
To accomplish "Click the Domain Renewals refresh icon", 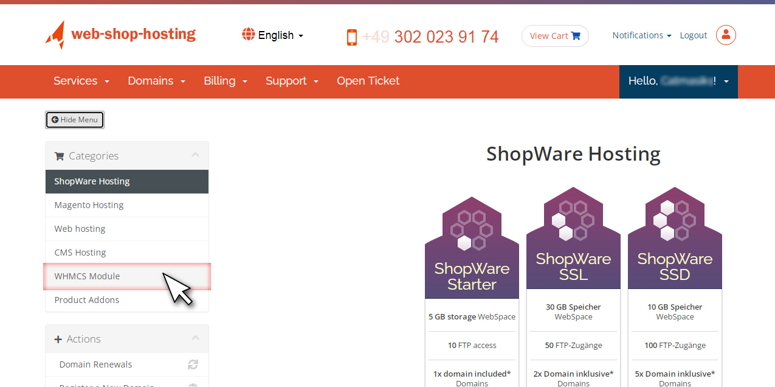I will pos(193,364).
